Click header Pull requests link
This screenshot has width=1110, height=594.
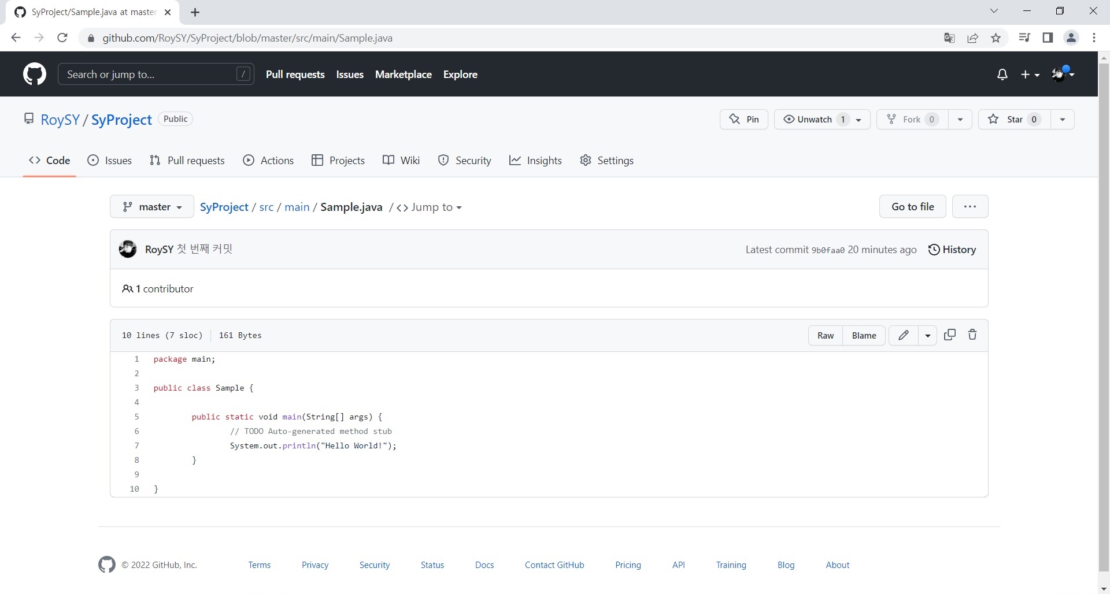(295, 74)
